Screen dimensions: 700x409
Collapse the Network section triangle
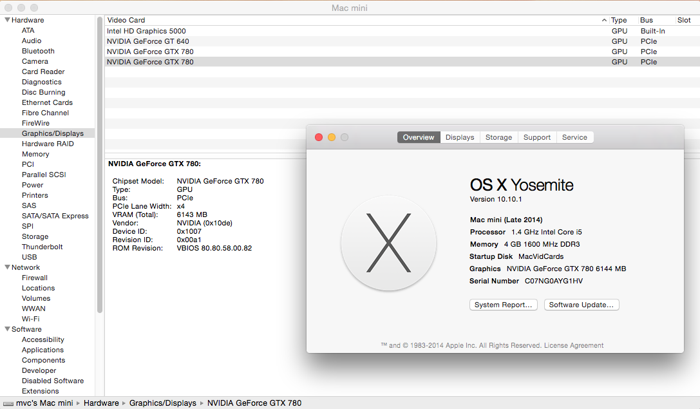tap(7, 267)
